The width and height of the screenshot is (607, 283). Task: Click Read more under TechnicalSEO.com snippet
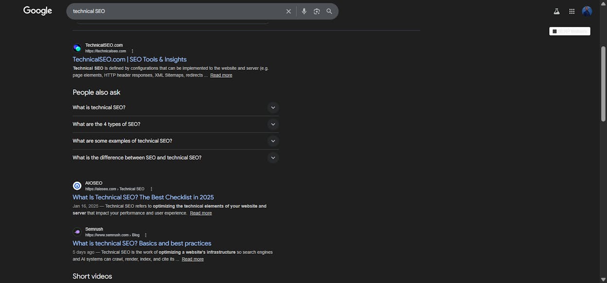(x=221, y=75)
